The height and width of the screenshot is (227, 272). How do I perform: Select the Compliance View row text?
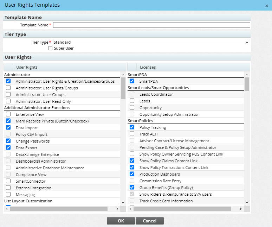click(x=31, y=175)
